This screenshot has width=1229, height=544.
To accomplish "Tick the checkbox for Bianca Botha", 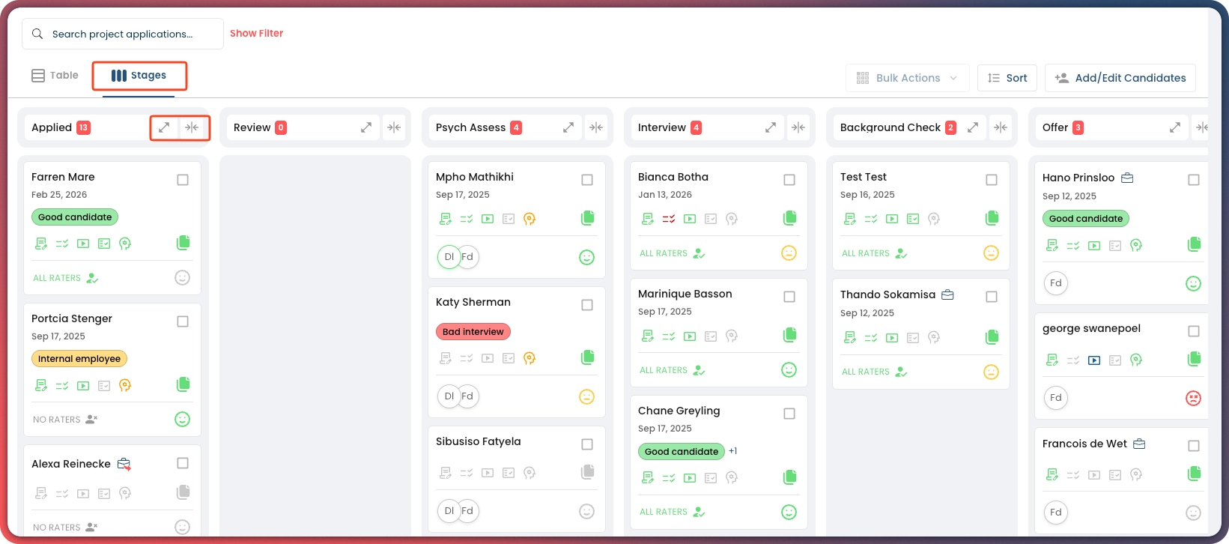I will tap(789, 180).
